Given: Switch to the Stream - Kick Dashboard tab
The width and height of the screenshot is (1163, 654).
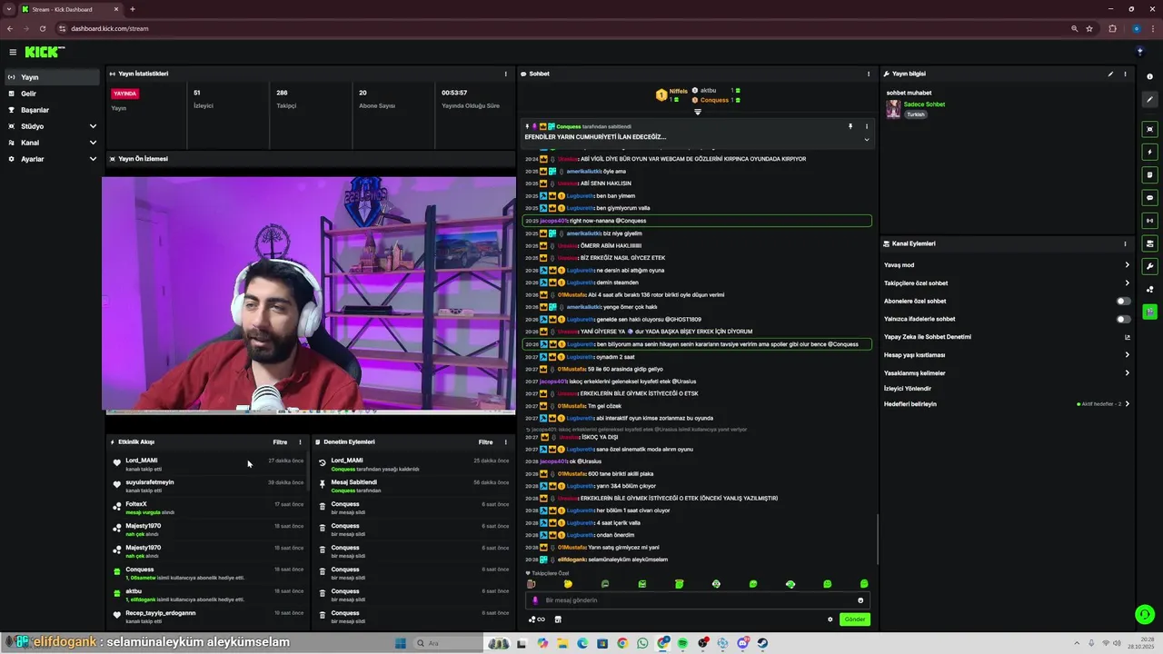Looking at the screenshot, I should 71,9.
